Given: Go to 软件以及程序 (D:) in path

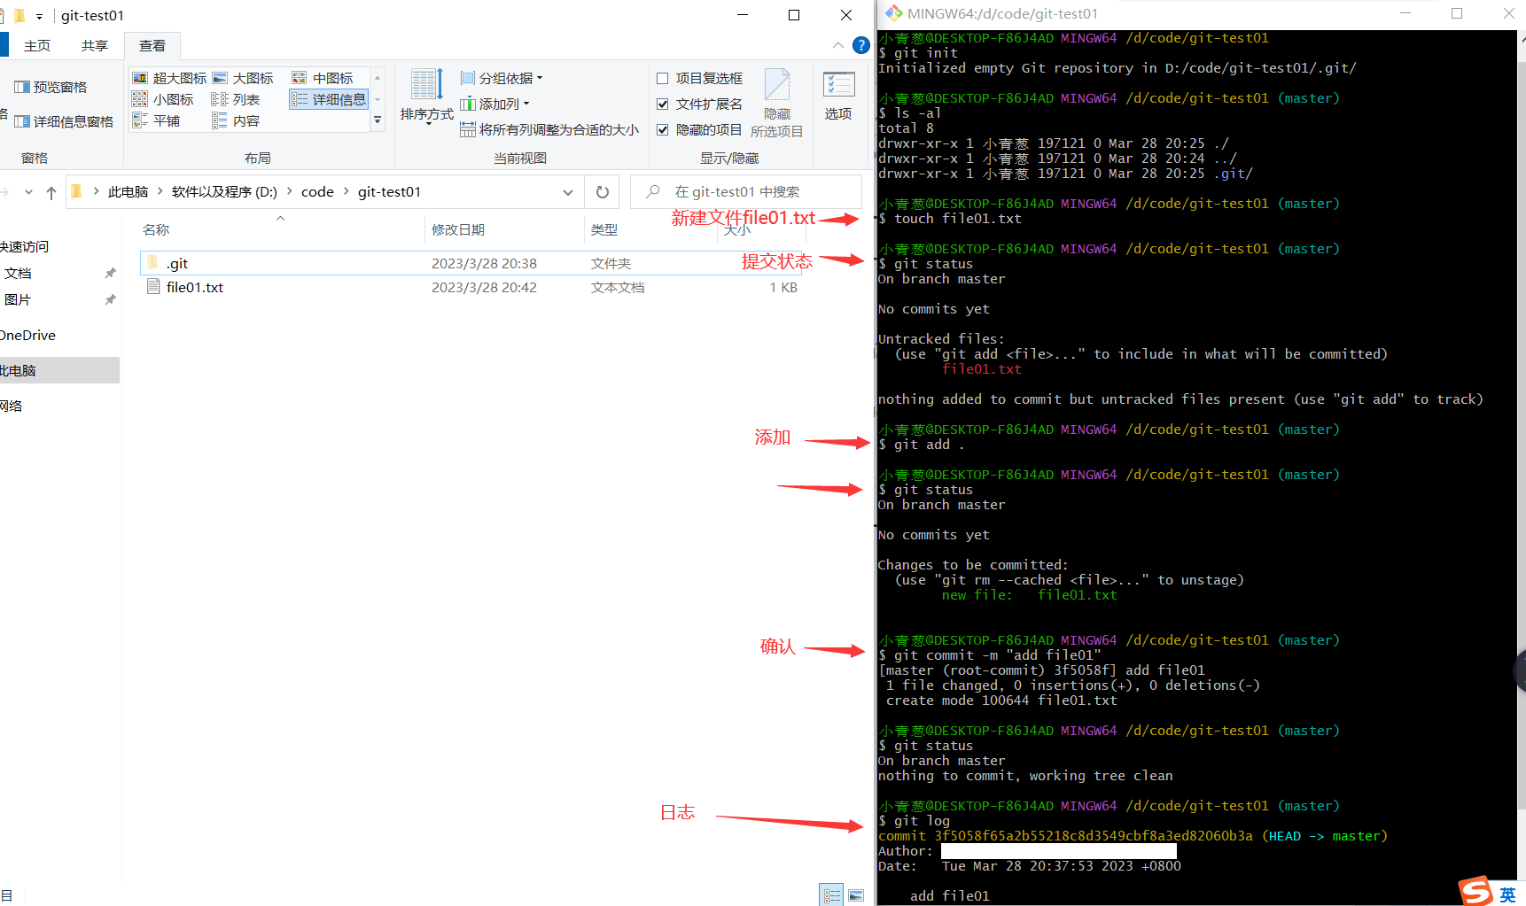Looking at the screenshot, I should click(224, 191).
